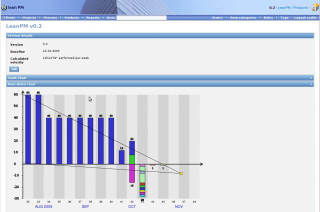Click the yellow projection point on chart
Viewport: 320px width, 212px height.
pyautogui.click(x=181, y=173)
